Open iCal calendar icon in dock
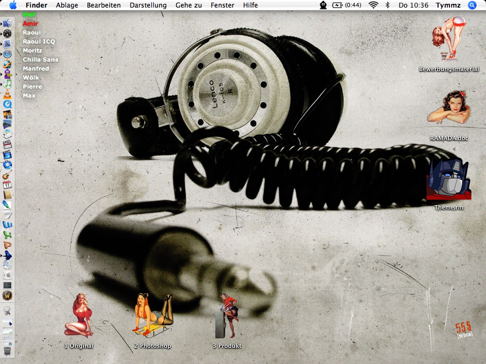The image size is (486, 364). (x=7, y=185)
